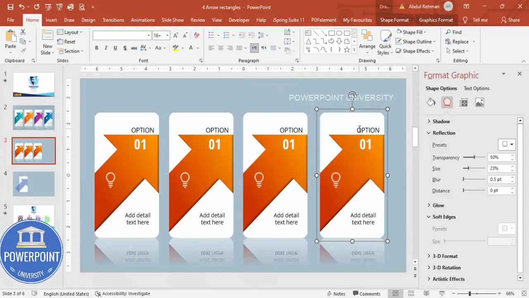Open Size & Properties pane icon
This screenshot has height=298, width=529.
[463, 103]
